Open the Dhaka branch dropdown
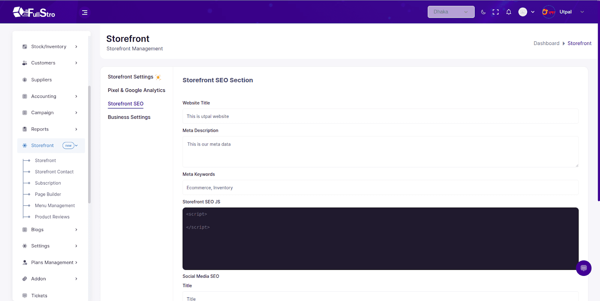This screenshot has width=600, height=301. [x=451, y=12]
